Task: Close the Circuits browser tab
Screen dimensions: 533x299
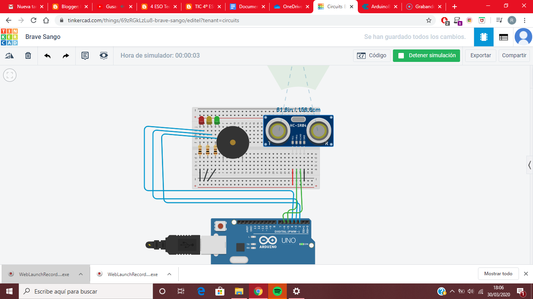Action: pos(351,7)
